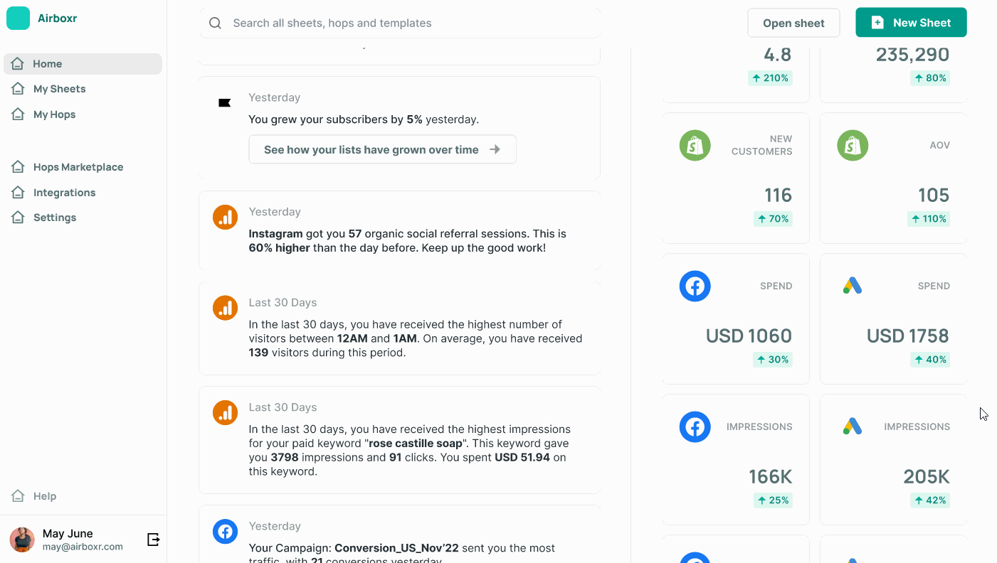The image size is (997, 563).
Task: Click the logout icon beside May June
Action: (153, 540)
